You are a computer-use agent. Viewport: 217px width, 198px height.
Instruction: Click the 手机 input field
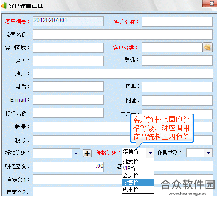tap(177, 60)
